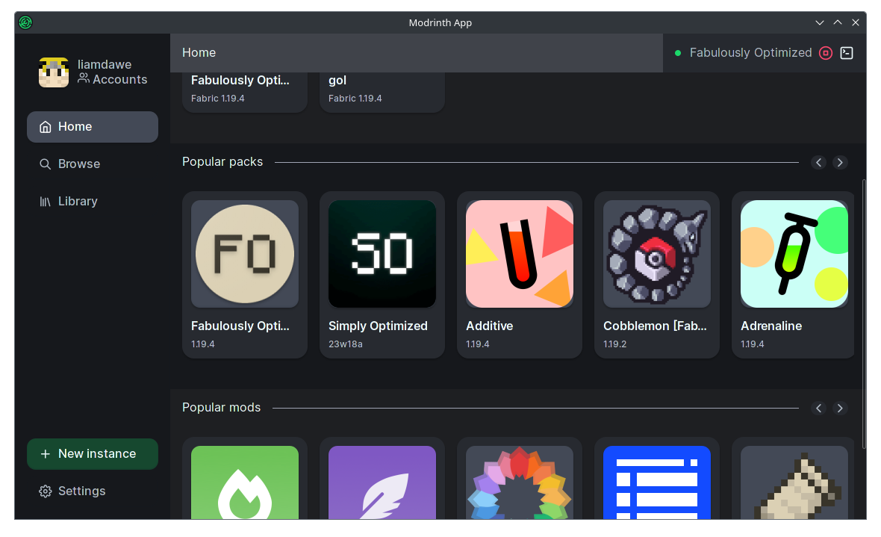Viewport: 881px width, 537px height.
Task: Open the green flame mod icon
Action: (245, 482)
